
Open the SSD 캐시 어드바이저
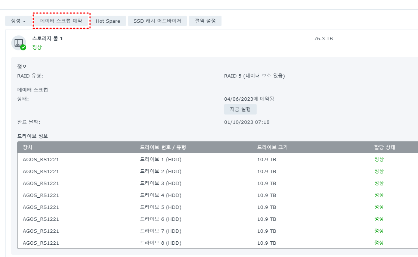[157, 21]
